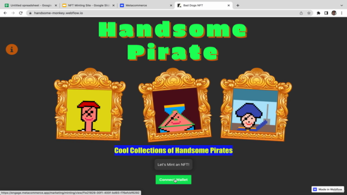Switch to Metacommerce tab

pyautogui.click(x=146, y=5)
